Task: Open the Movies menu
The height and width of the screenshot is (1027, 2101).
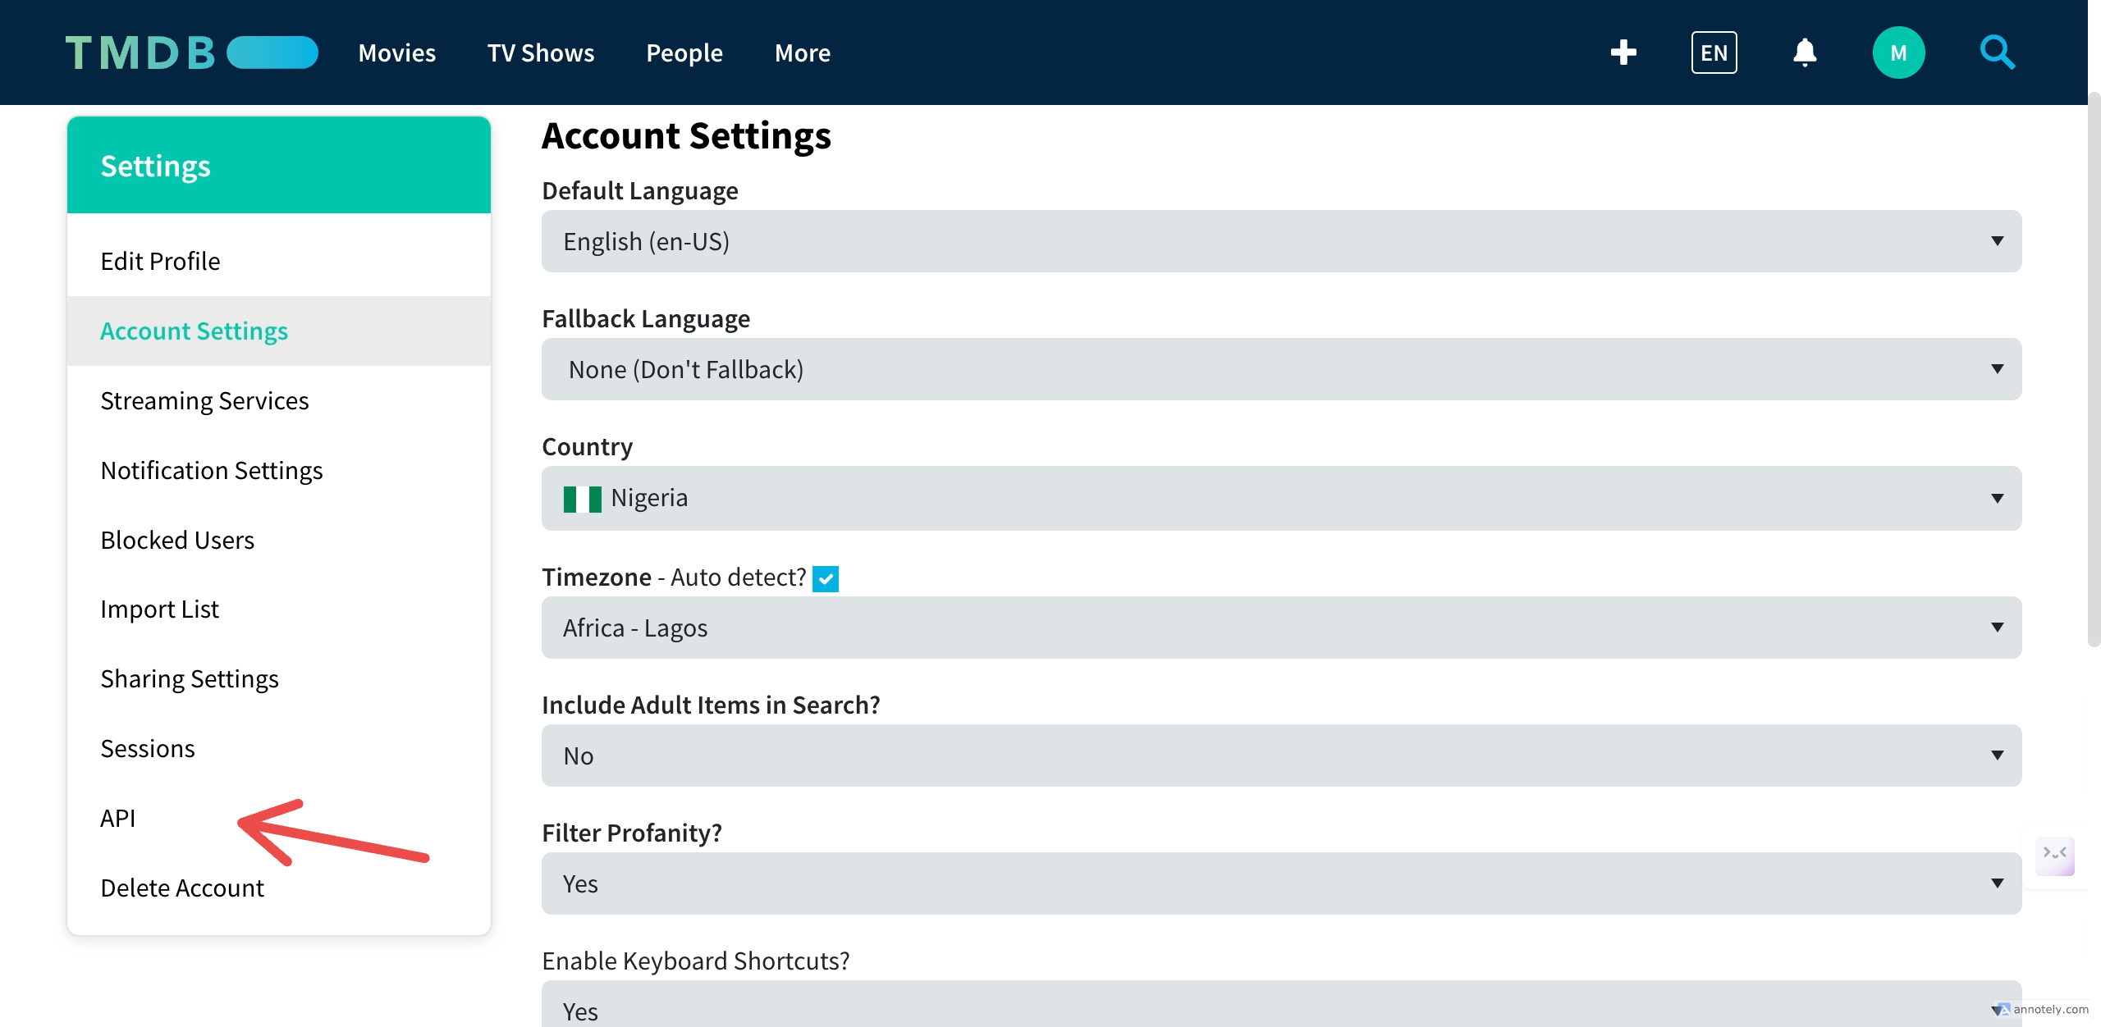Action: point(397,52)
